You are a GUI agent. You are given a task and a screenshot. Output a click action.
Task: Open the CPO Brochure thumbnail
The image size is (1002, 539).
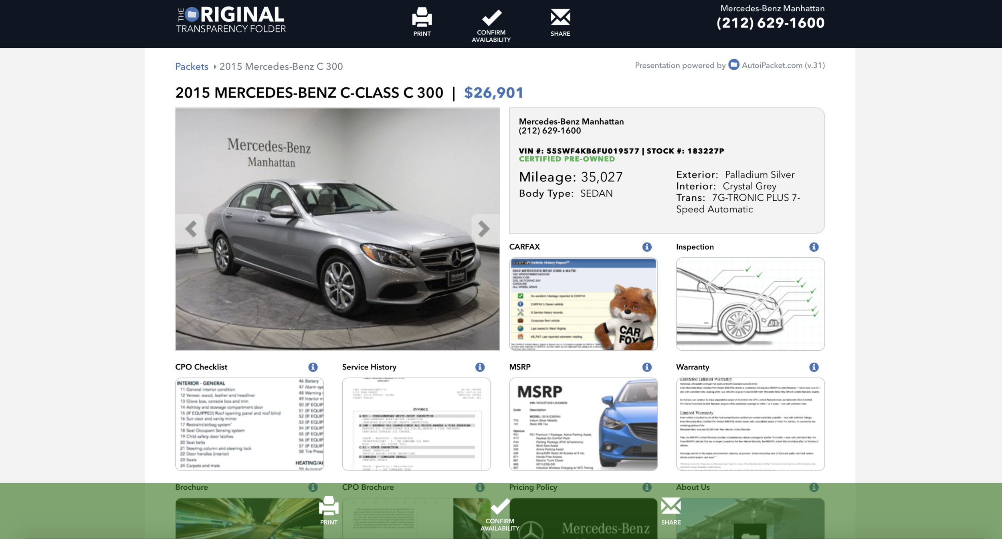tap(416, 518)
